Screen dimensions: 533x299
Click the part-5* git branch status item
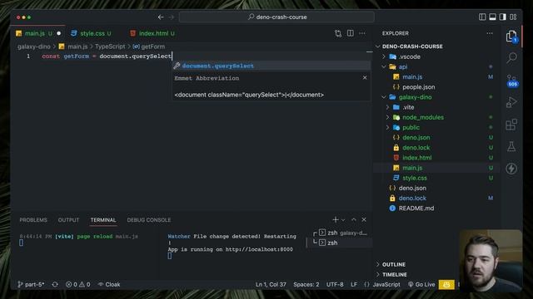click(x=31, y=284)
